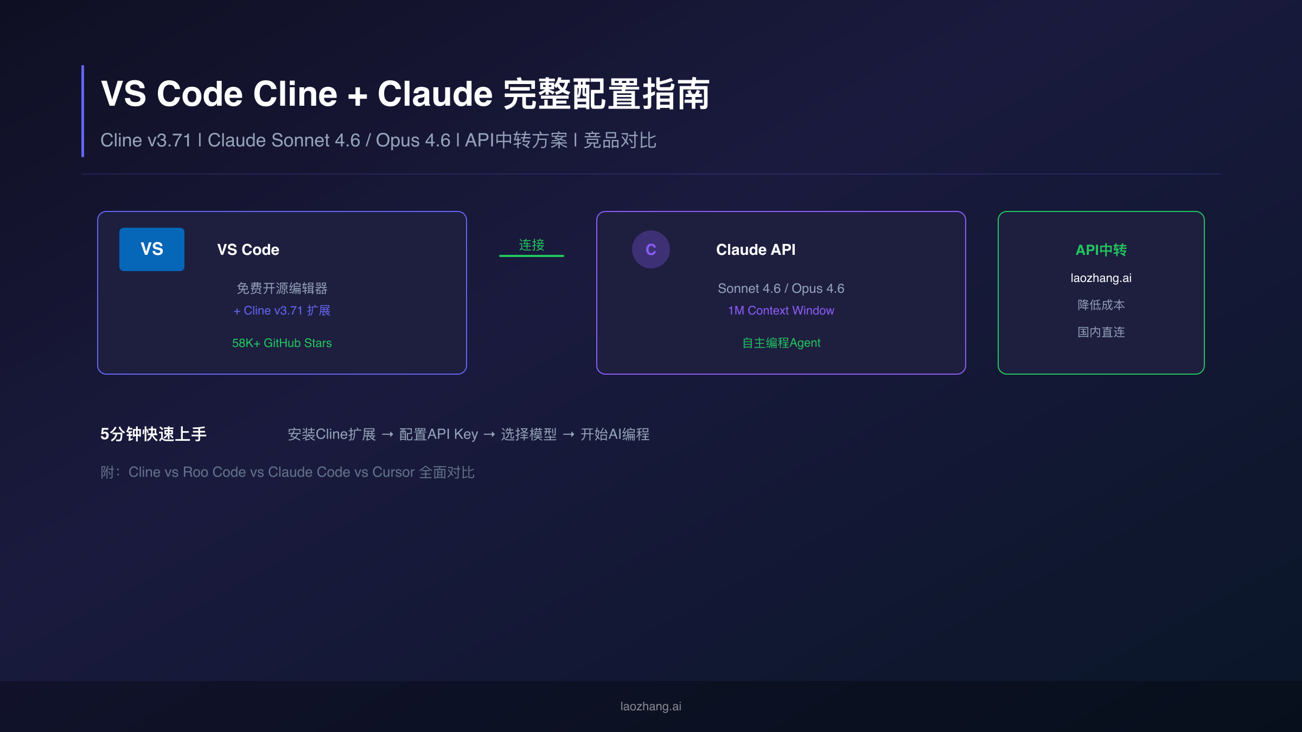
Task: Click the Claude API card title
Action: click(756, 249)
